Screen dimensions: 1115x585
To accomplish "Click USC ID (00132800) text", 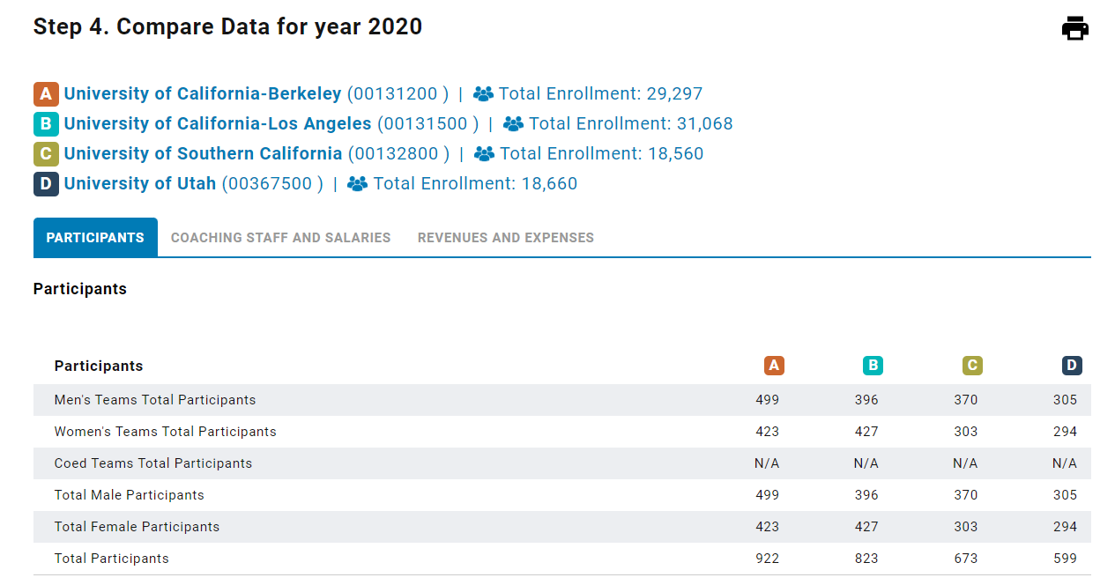I will 398,154.
